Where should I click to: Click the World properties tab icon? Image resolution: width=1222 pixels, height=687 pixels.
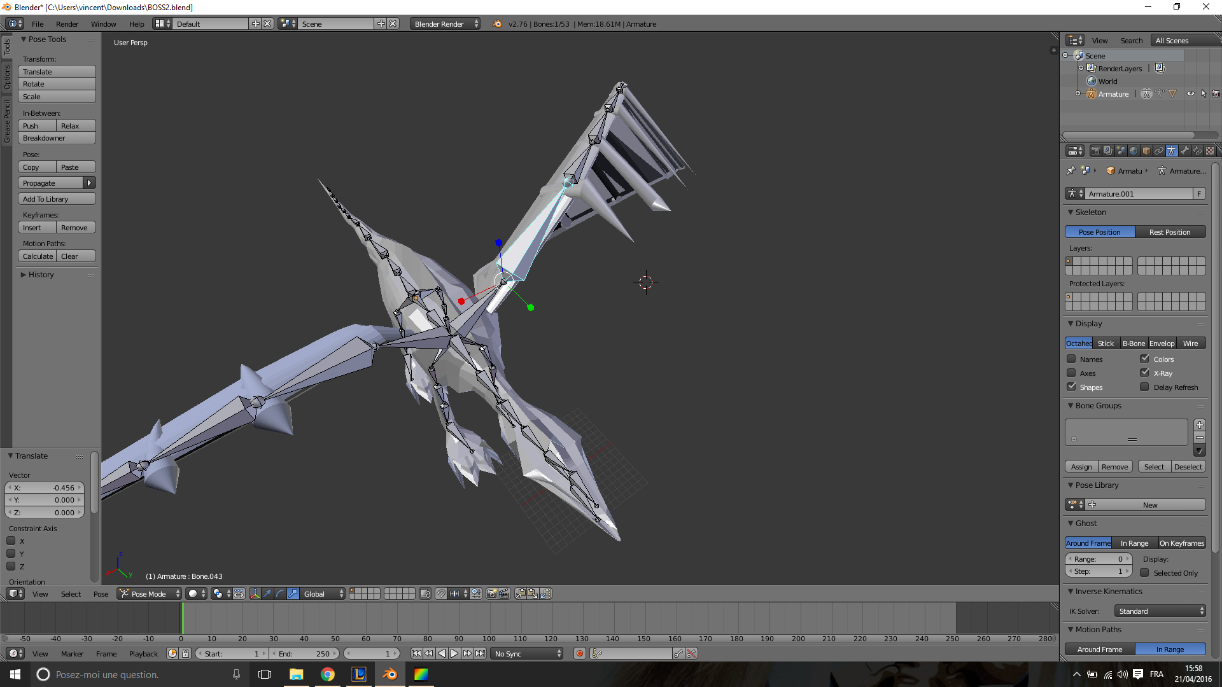tap(1134, 151)
